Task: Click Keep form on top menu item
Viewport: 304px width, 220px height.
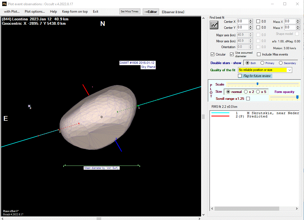Action: click(75, 12)
